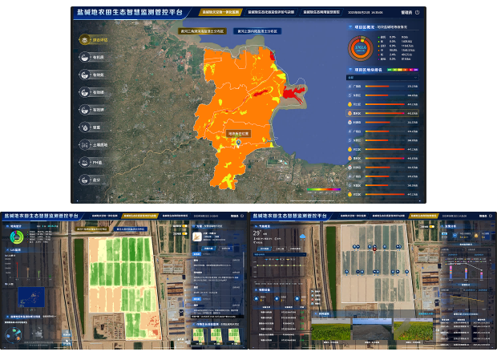Click the 黄河上游 distribution area button
497x364 pixels.
click(257, 31)
